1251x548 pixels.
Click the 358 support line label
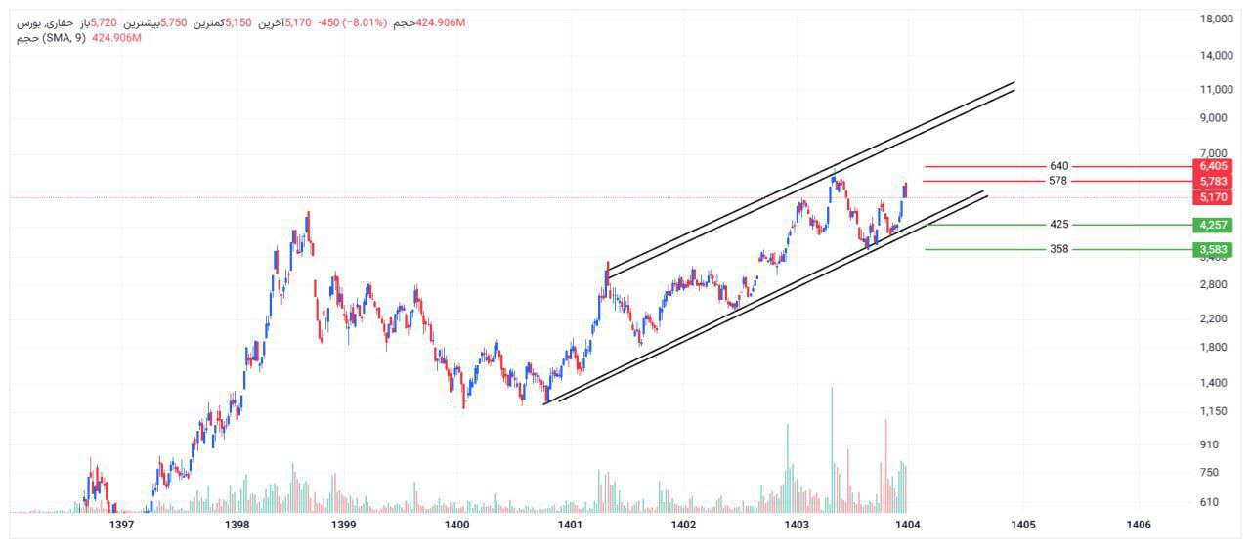[x=1058, y=249]
